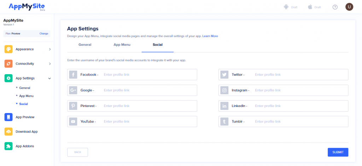
Task: Focus the Pinterest profile link field
Action: point(132,106)
